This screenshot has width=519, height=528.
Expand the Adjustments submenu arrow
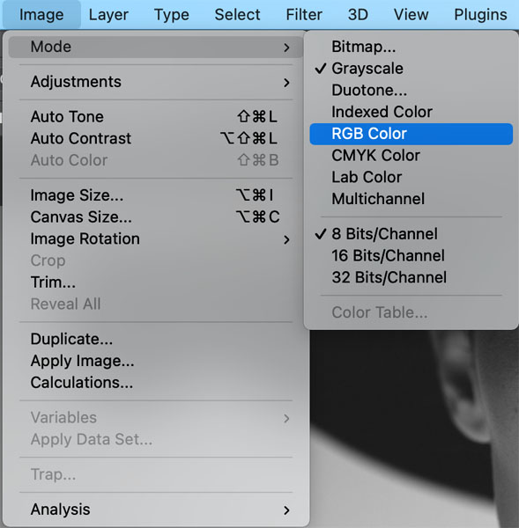click(x=286, y=82)
